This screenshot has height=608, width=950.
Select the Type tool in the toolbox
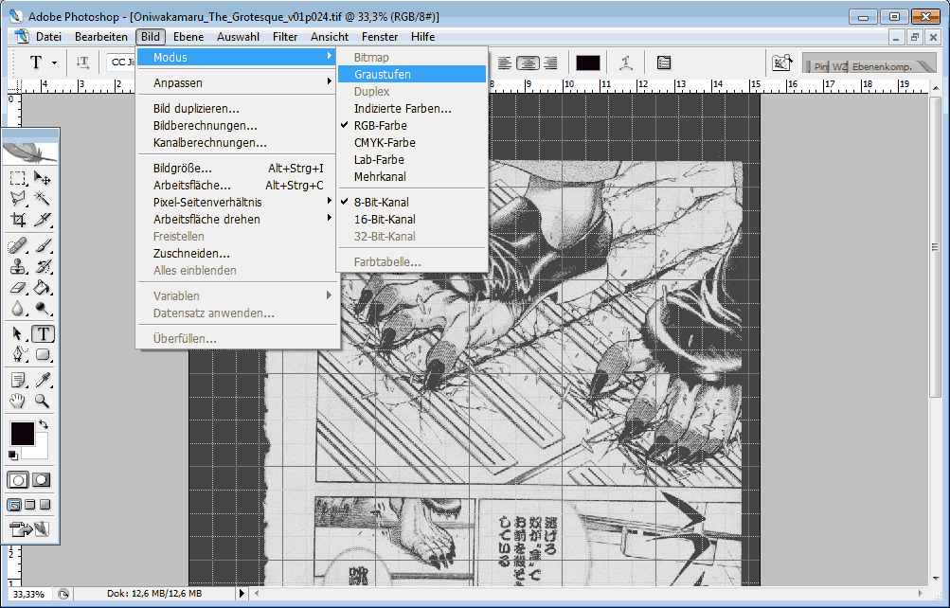pyautogui.click(x=43, y=333)
